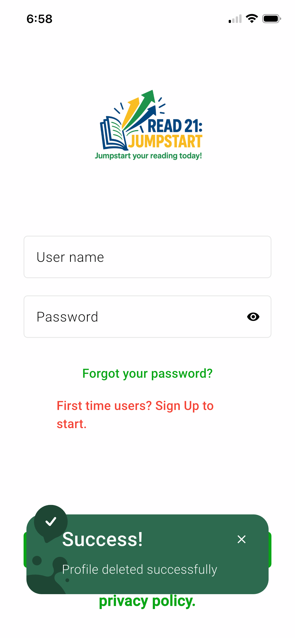Image resolution: width=295 pixels, height=638 pixels.
Task: Tap the Profile deleted successfully message
Action: tap(140, 569)
